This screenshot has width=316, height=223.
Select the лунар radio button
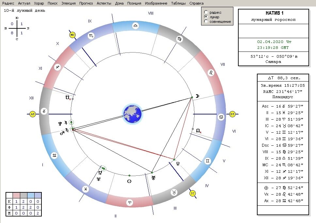point(206,17)
